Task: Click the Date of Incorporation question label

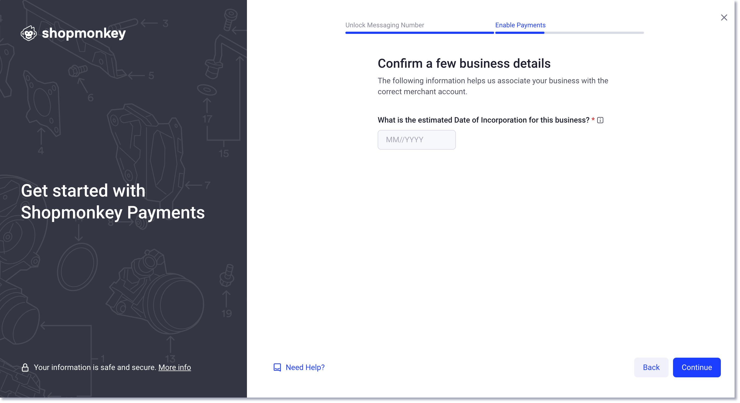Action: [483, 120]
